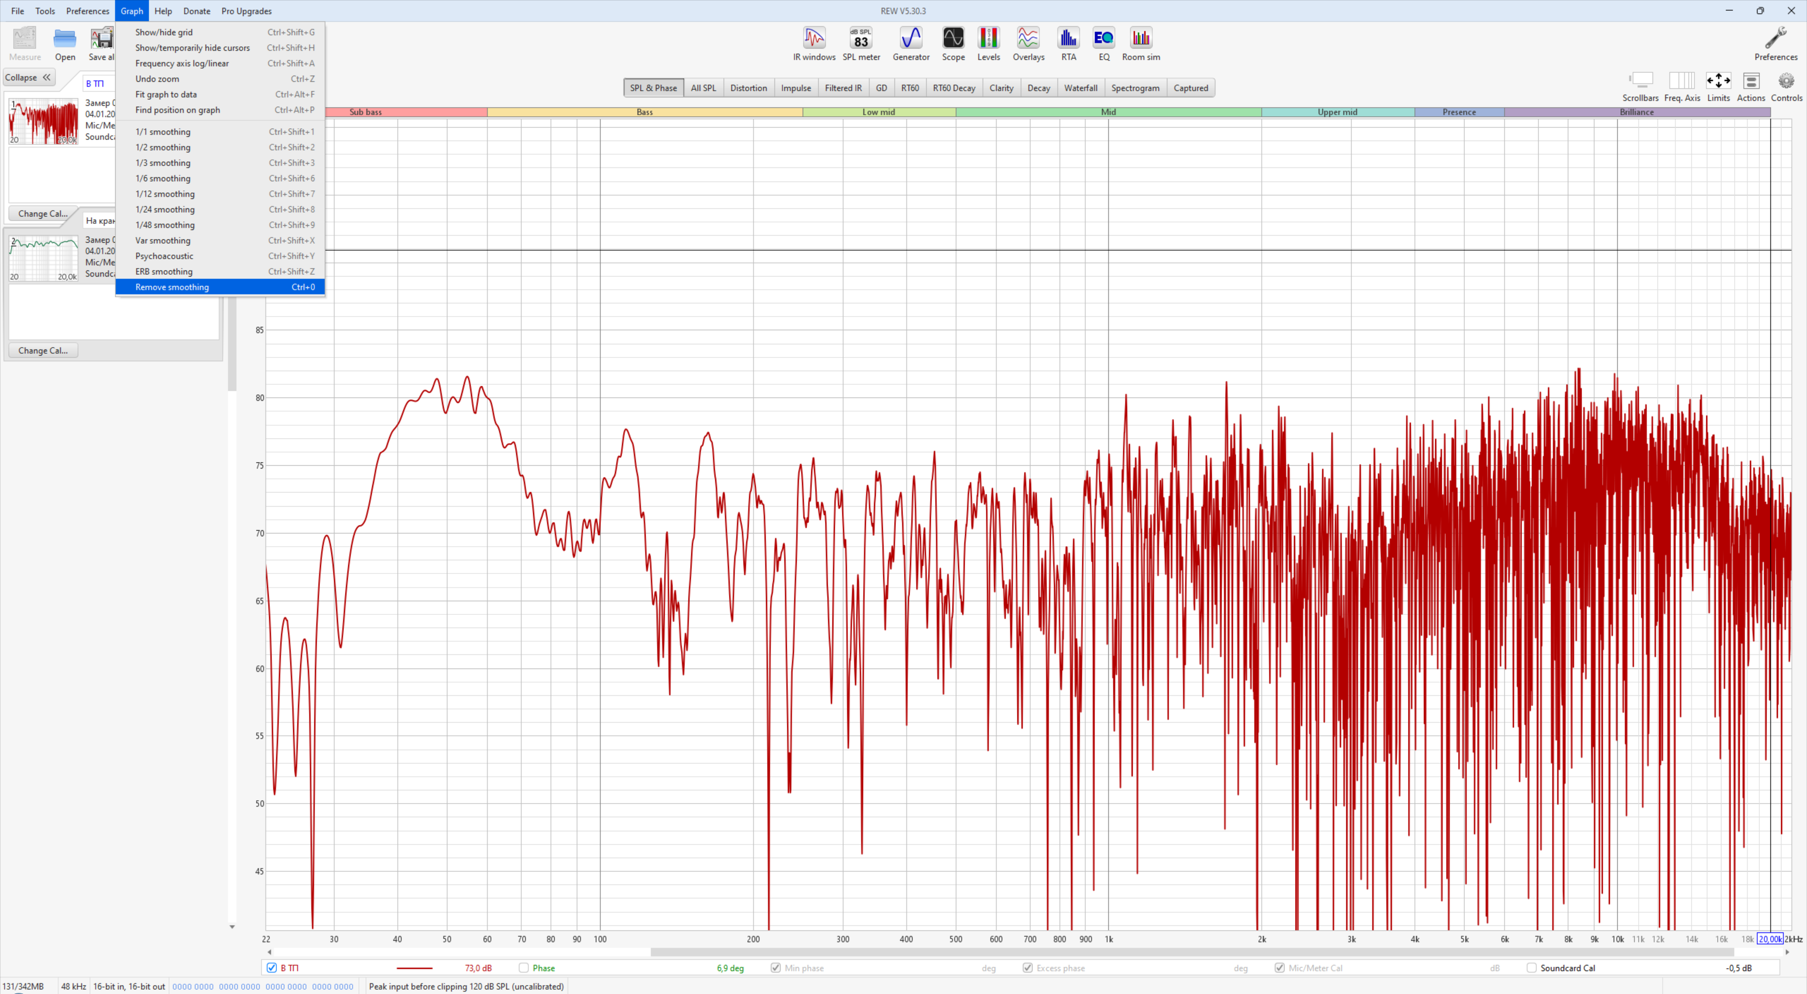Screen dimensions: 1807x994
Task: Switch to the Spectrogram tab
Action: [x=1135, y=87]
